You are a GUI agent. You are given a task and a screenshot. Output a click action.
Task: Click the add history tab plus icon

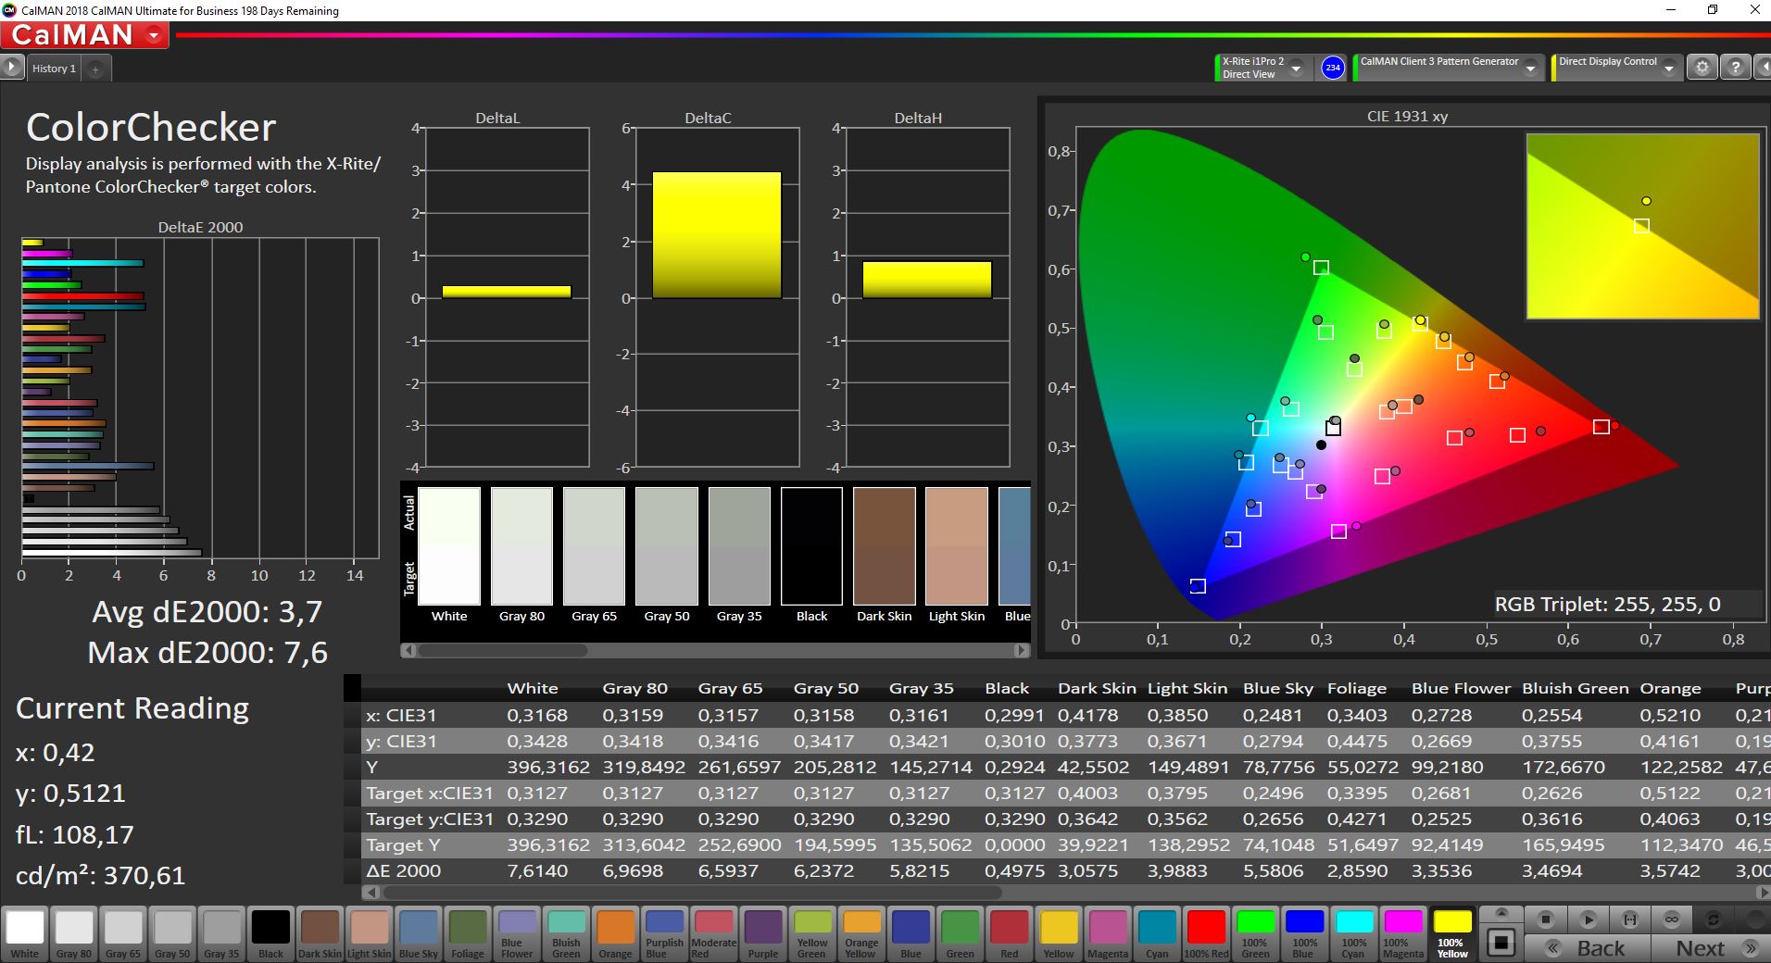pyautogui.click(x=95, y=69)
